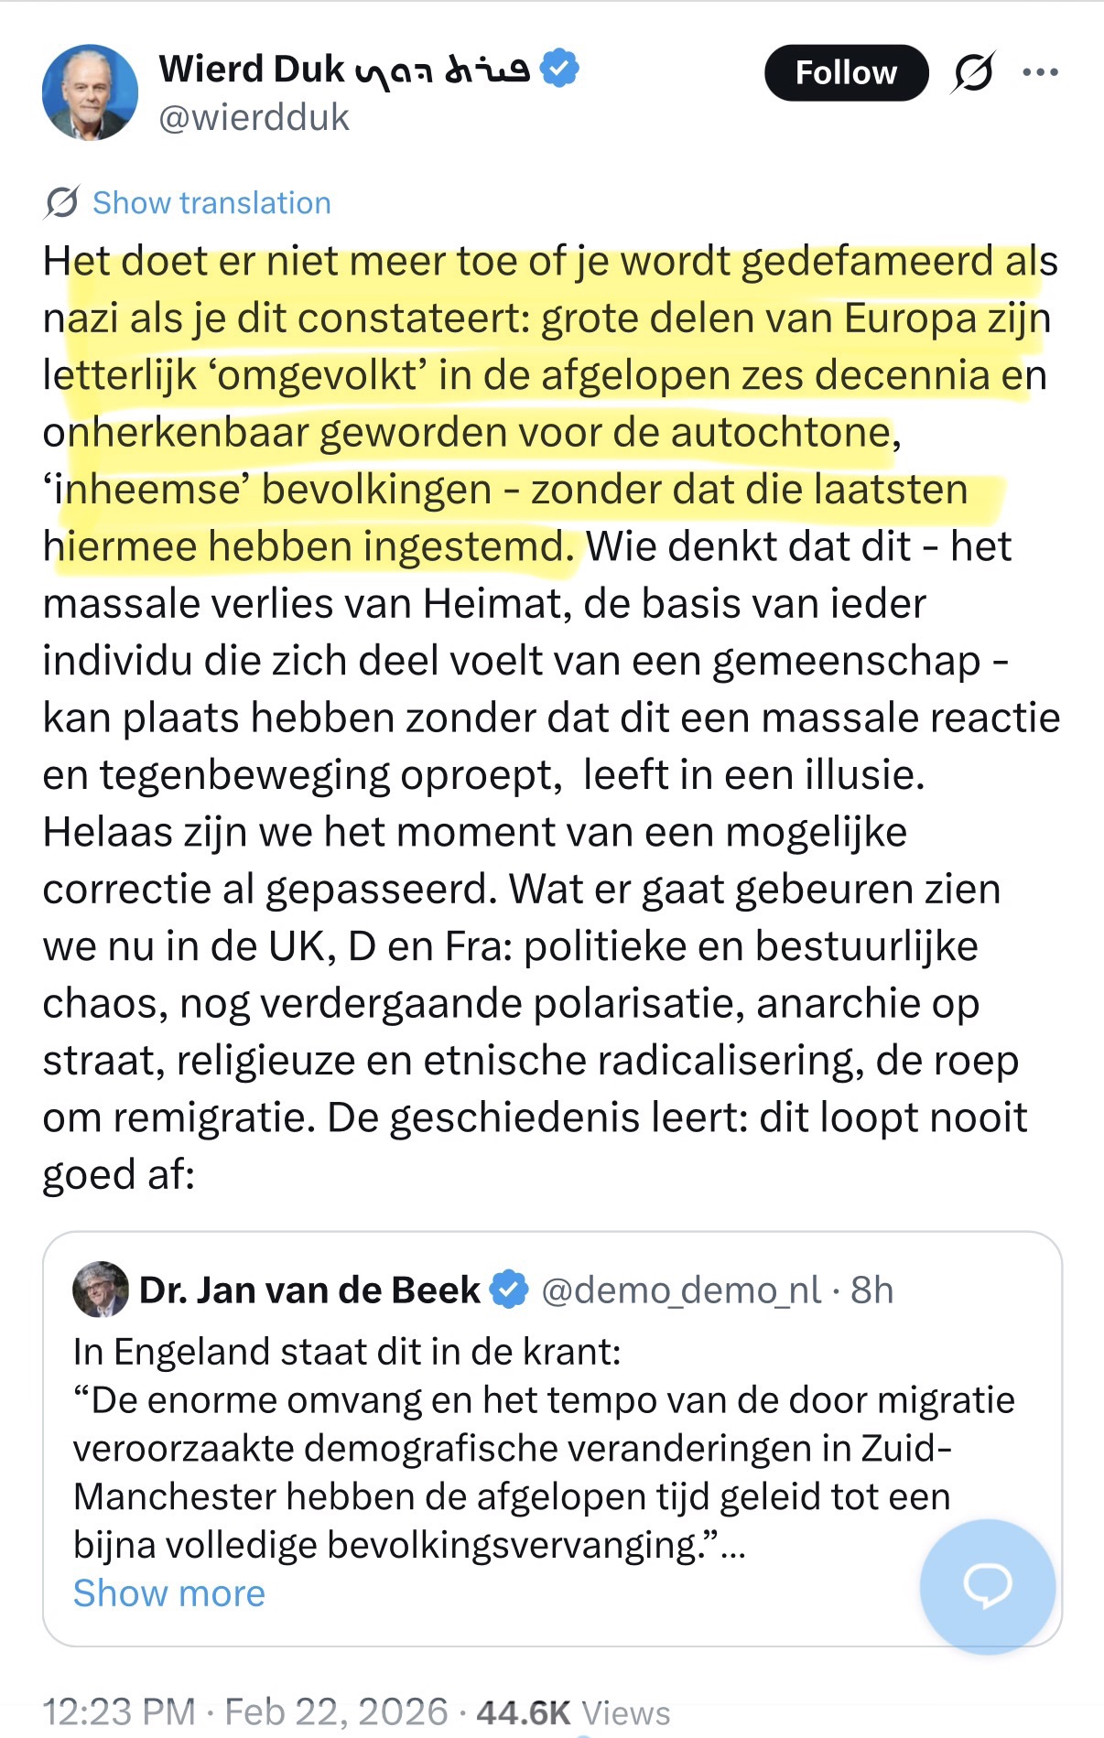Tap the floating blue chat bubble button
This screenshot has height=1738, width=1104.
987,1586
